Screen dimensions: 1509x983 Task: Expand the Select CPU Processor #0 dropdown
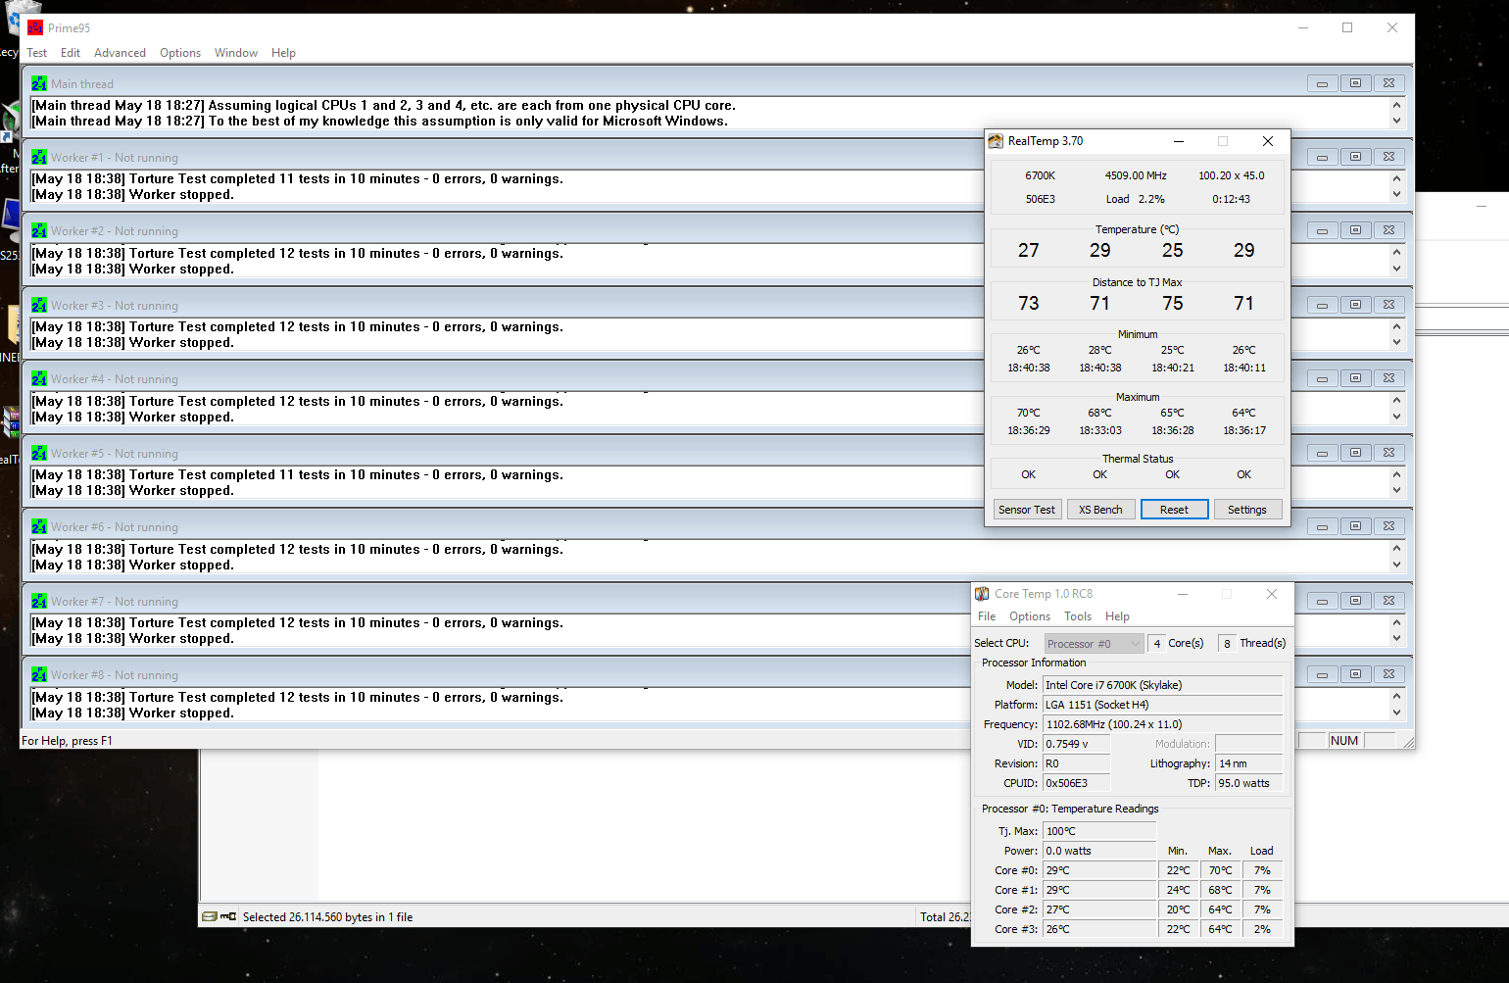click(x=1095, y=644)
